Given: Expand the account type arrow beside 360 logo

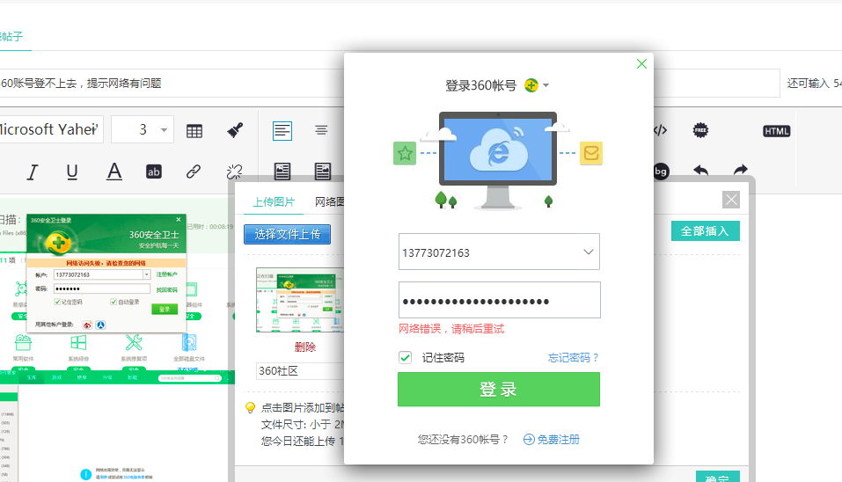Looking at the screenshot, I should coord(546,85).
